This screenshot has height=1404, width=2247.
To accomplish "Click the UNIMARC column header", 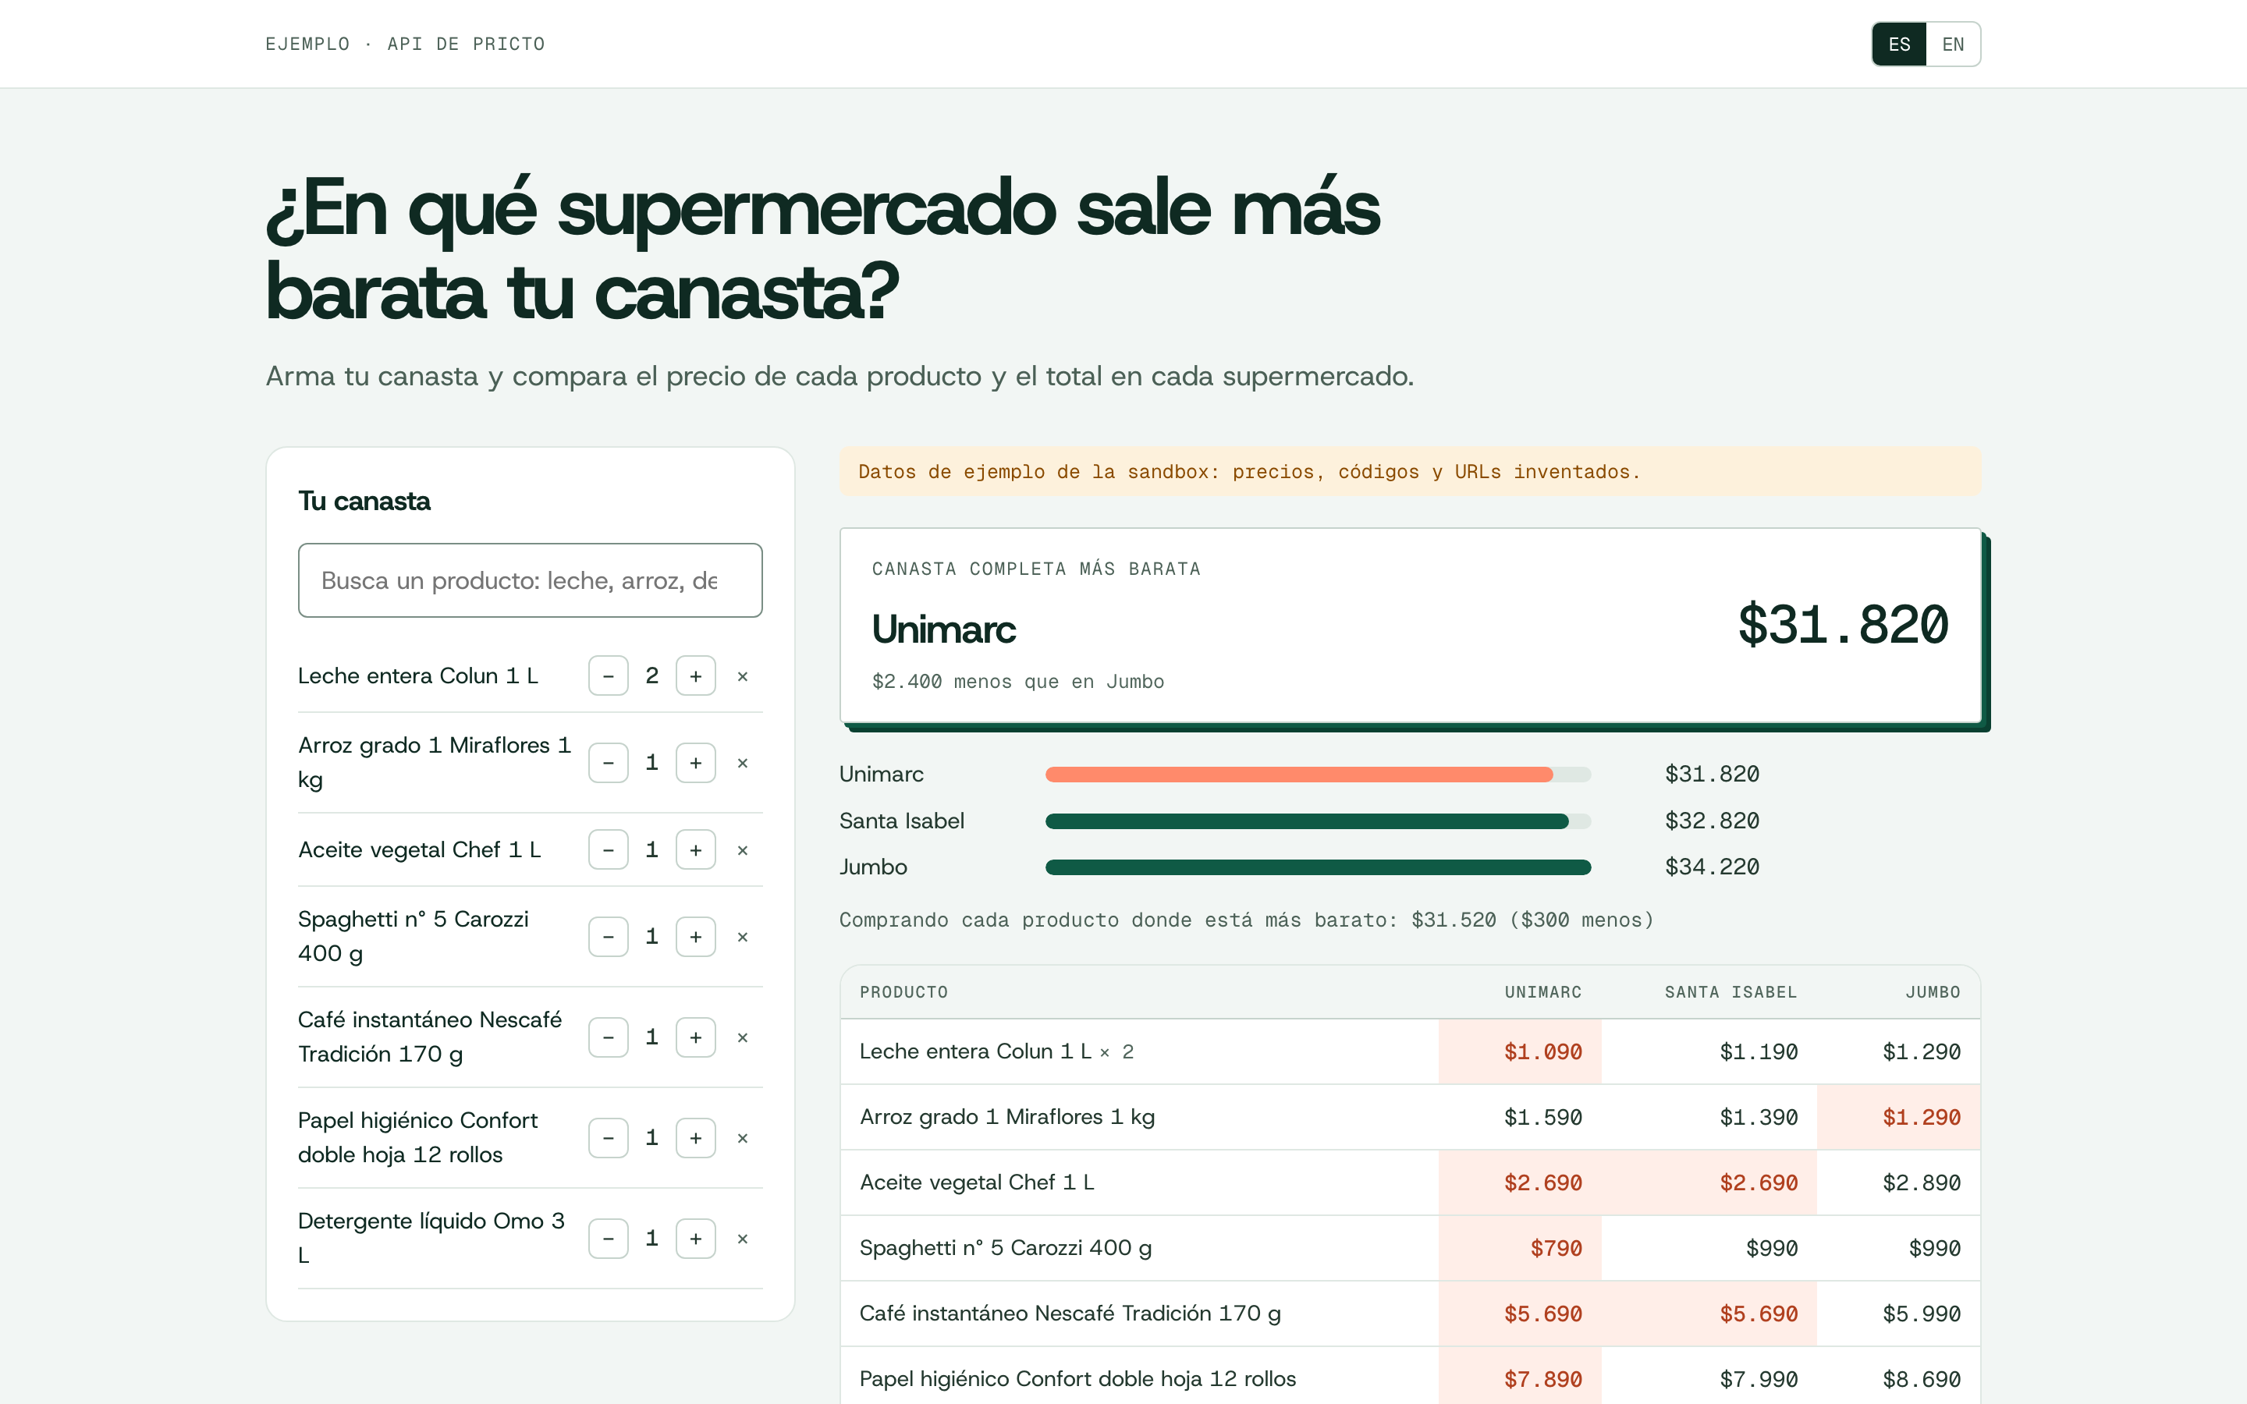I will tap(1542, 991).
